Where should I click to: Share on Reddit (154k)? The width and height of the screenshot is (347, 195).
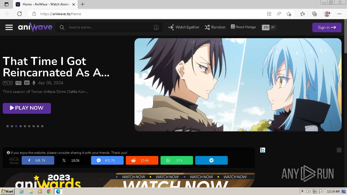point(142,160)
